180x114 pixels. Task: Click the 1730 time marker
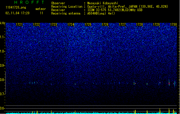[174, 24]
